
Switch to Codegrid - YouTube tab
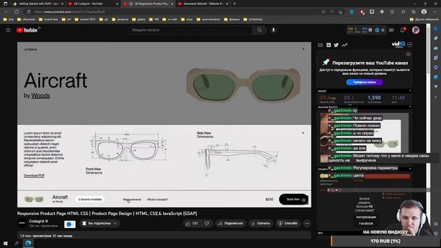[92, 3]
